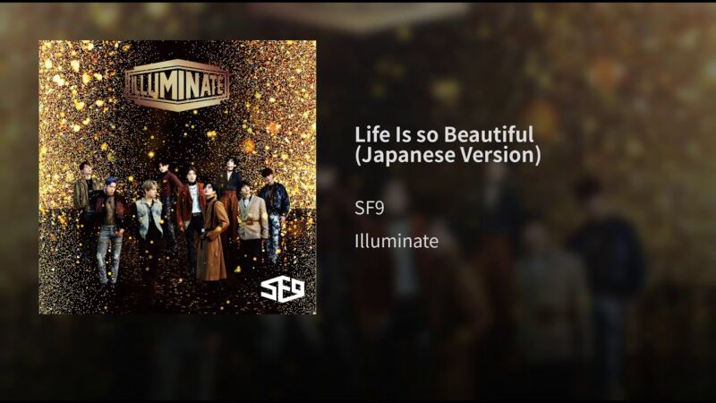Viewport: 716px width, 403px height.
Task: Click the "9" in the SF9 cover logo
Action: 297,289
